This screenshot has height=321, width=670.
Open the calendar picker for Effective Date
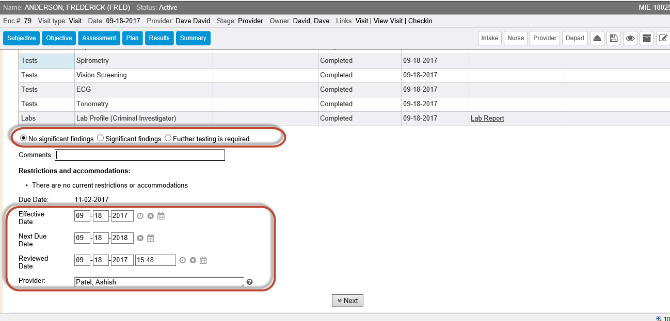[161, 216]
